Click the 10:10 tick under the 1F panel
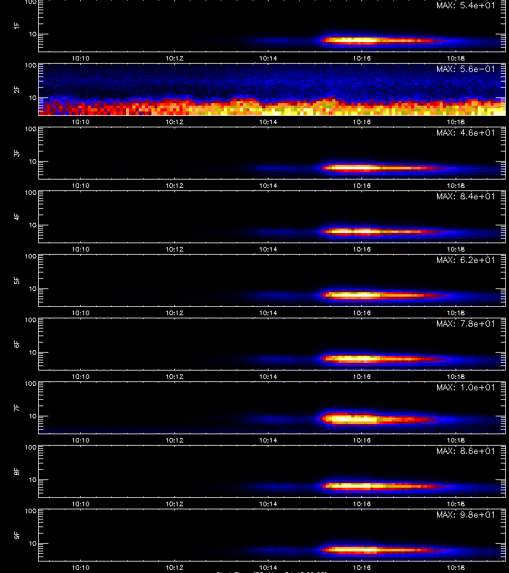This screenshot has width=509, height=573. 80,58
